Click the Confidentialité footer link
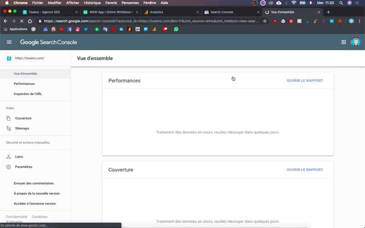Screen dimensions: 365x228 point(16,217)
